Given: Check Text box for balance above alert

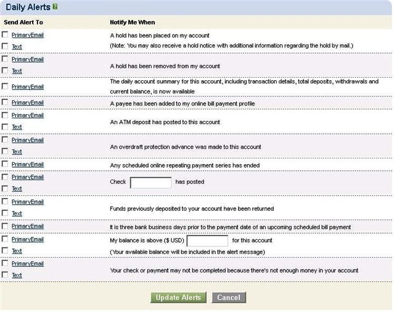Looking at the screenshot, I should pyautogui.click(x=5, y=251).
